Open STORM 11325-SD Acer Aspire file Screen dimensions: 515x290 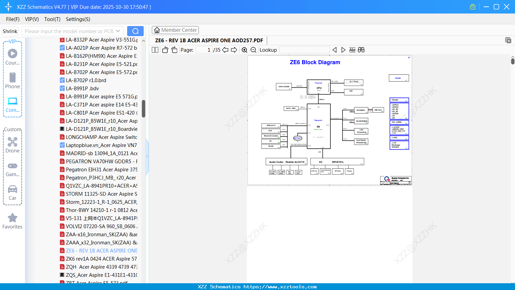click(x=99, y=194)
